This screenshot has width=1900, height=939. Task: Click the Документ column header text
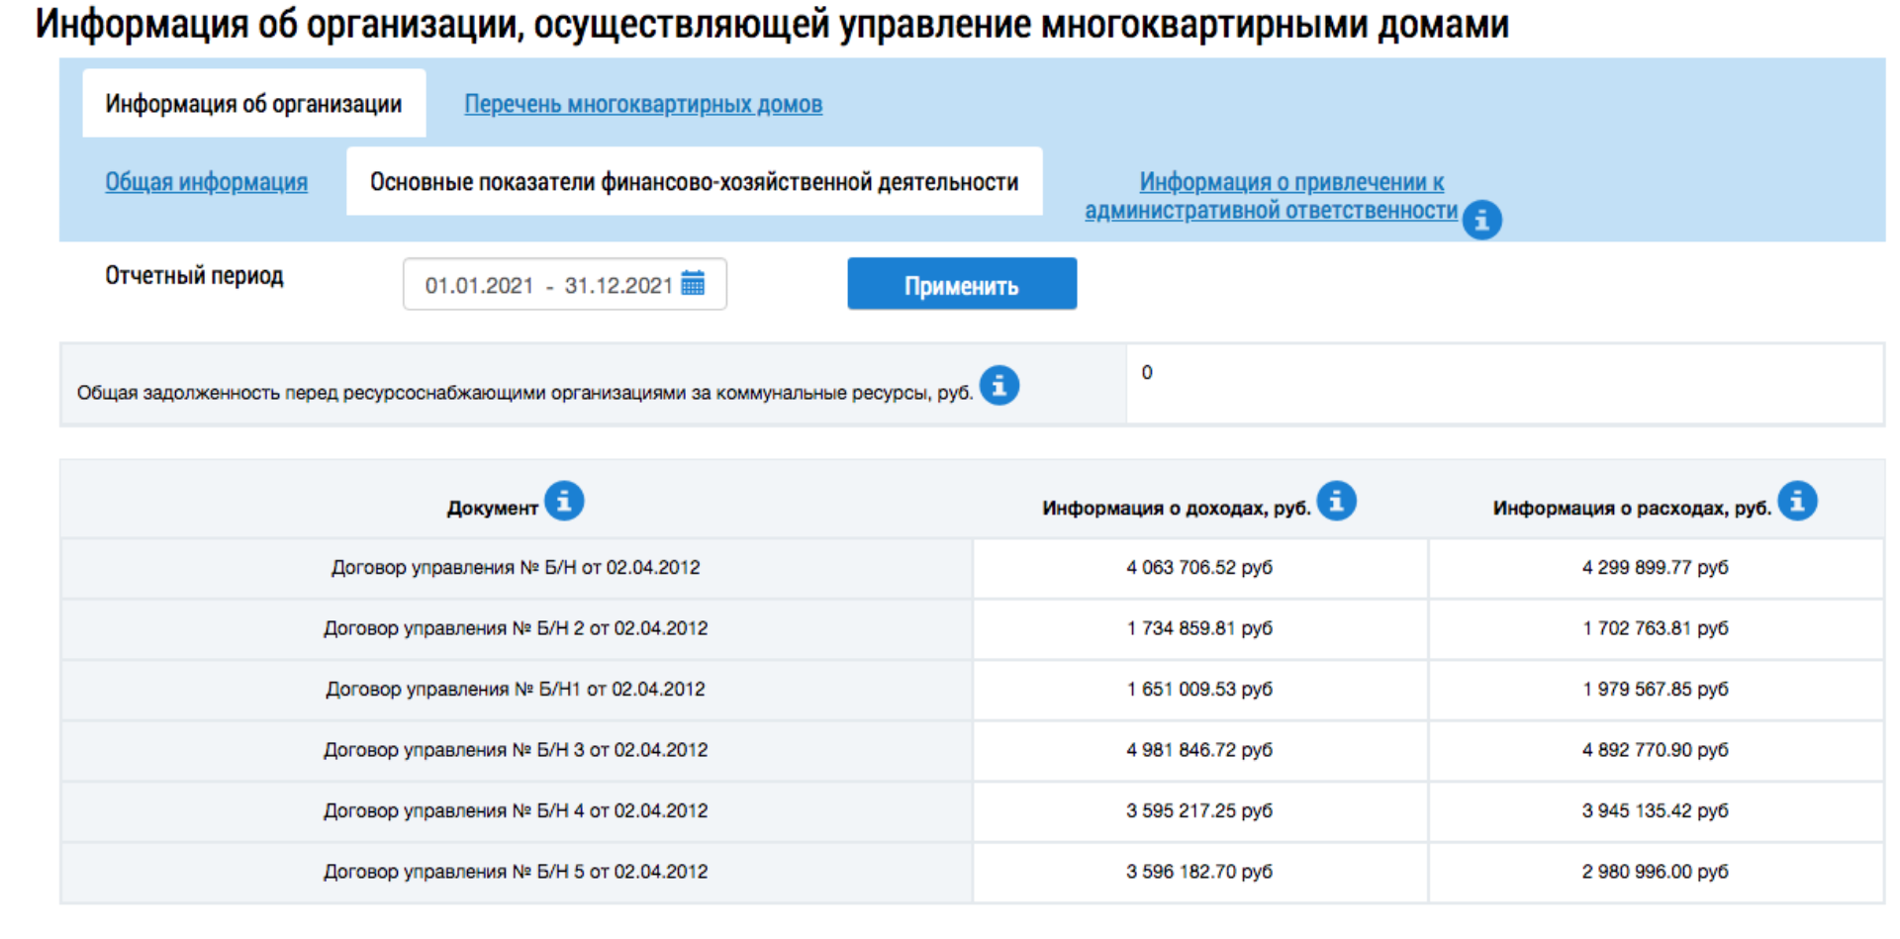point(493,509)
